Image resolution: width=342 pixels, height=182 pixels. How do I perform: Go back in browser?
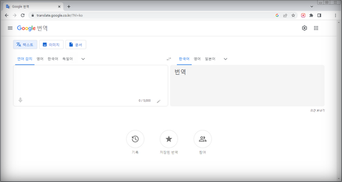point(6,16)
